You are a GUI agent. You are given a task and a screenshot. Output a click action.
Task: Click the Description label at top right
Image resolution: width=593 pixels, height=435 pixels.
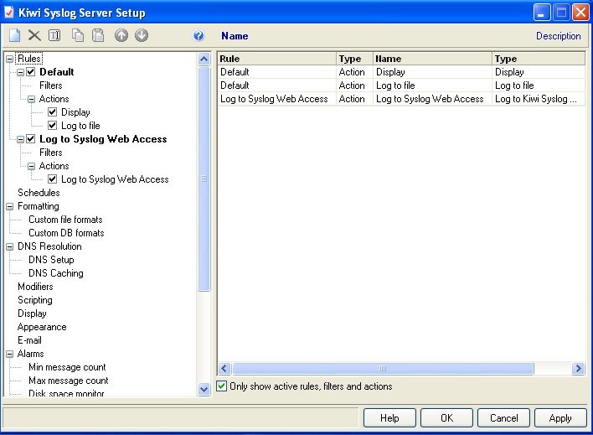tap(558, 36)
